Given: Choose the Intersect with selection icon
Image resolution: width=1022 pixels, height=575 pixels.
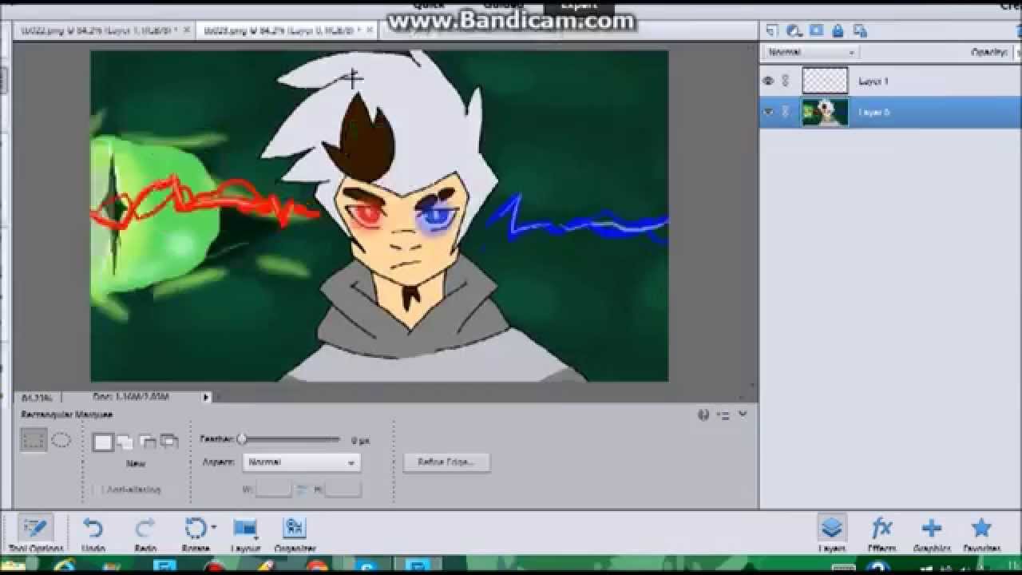Looking at the screenshot, I should click(168, 441).
